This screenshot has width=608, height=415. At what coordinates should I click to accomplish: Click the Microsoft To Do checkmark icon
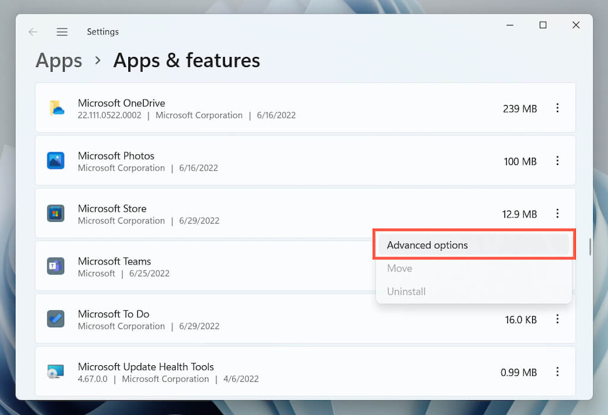coord(56,319)
